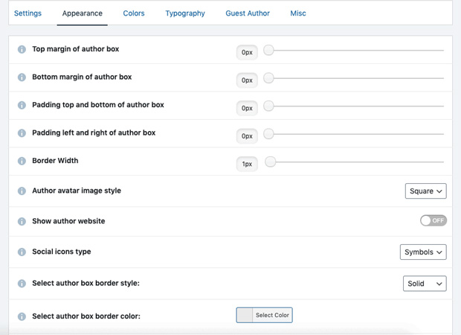461x335 pixels.
Task: Switch to the Colors tab
Action: click(134, 13)
